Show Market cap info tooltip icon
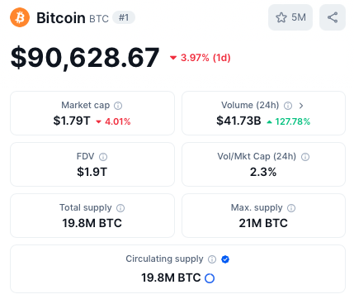Image resolution: width=354 pixels, height=299 pixels. tap(118, 106)
